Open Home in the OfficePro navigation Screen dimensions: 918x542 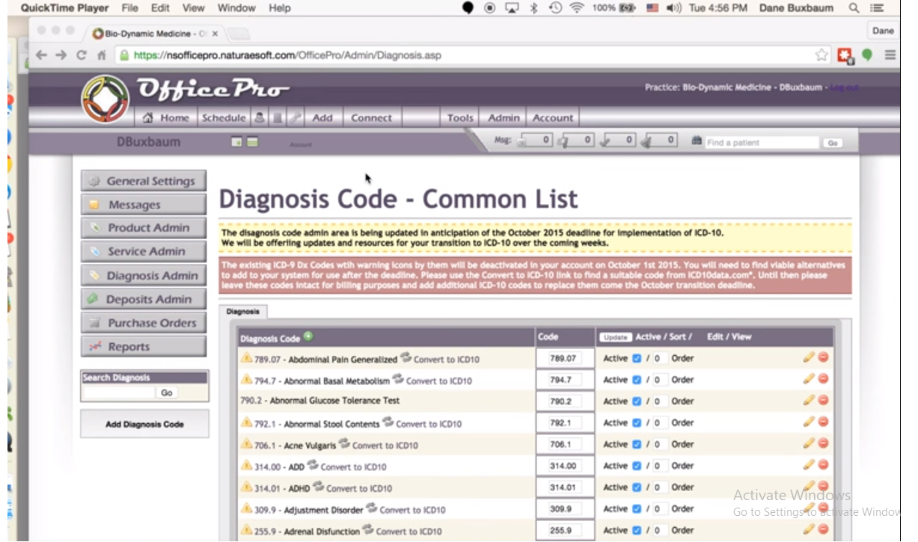tap(166, 117)
